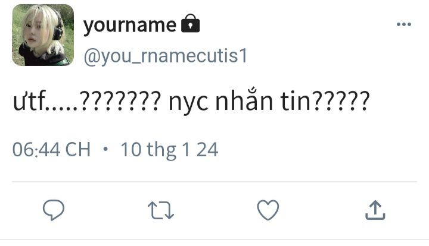Image resolution: width=429 pixels, height=246 pixels.
Task: Click the 06:44 CH timestamp
Action: [x=51, y=150]
